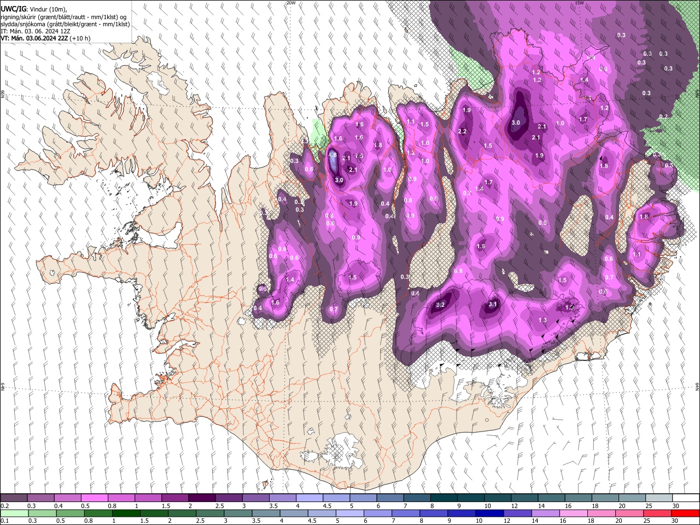Image resolution: width=700 pixels, height=525 pixels.
Task: Pick the dark teal 8 swatch, upper scale
Action: [x=444, y=498]
